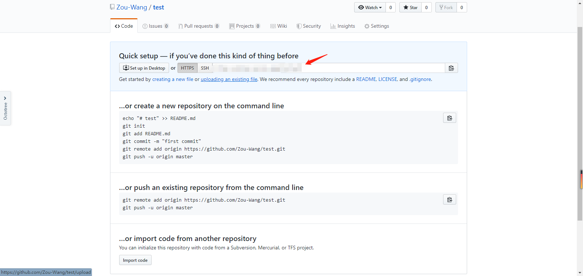Click the graph icon in Insights tab

pos(333,26)
